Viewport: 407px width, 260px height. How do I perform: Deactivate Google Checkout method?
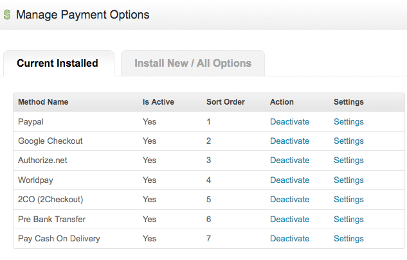[x=290, y=141]
